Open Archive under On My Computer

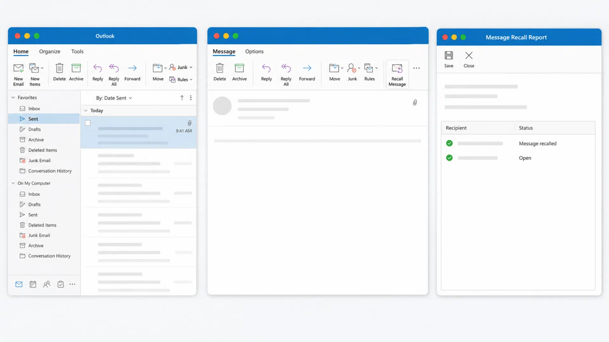point(44,246)
